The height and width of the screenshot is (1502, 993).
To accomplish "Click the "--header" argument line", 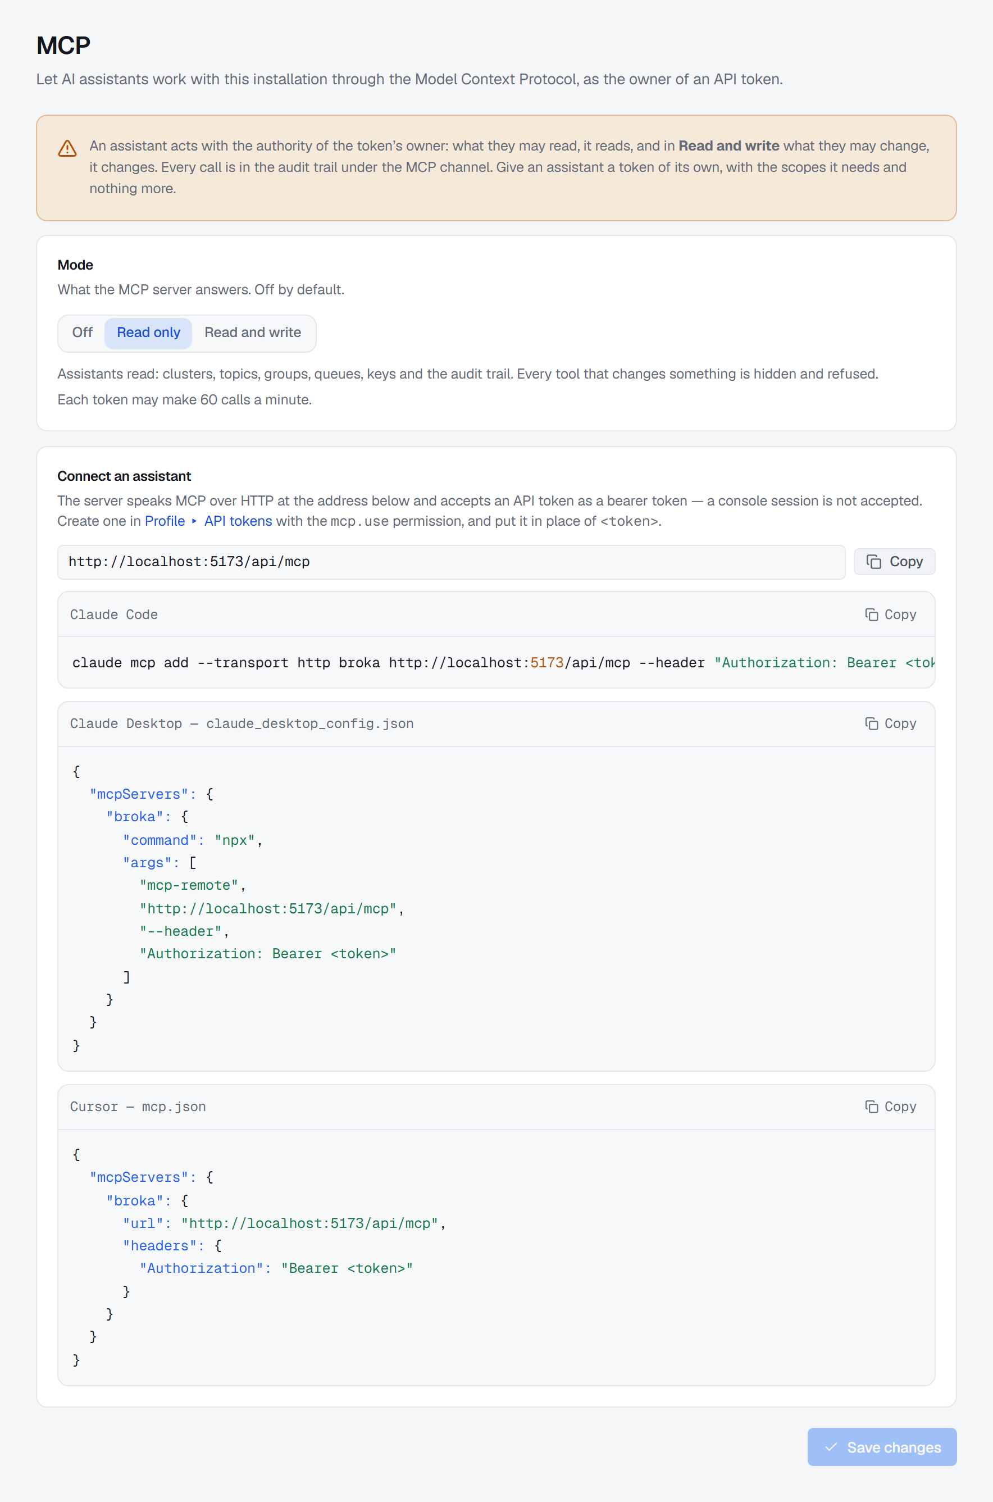I will pyautogui.click(x=184, y=931).
